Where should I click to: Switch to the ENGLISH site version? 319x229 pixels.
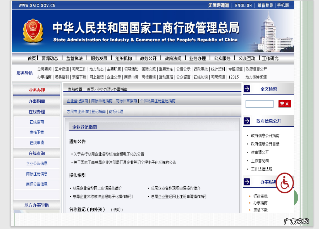point(244,5)
